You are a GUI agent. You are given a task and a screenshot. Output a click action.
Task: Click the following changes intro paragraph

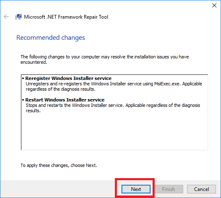click(x=104, y=59)
